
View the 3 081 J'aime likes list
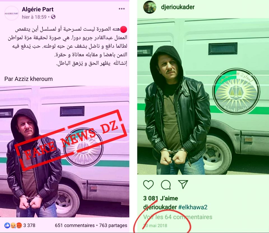point(161,198)
